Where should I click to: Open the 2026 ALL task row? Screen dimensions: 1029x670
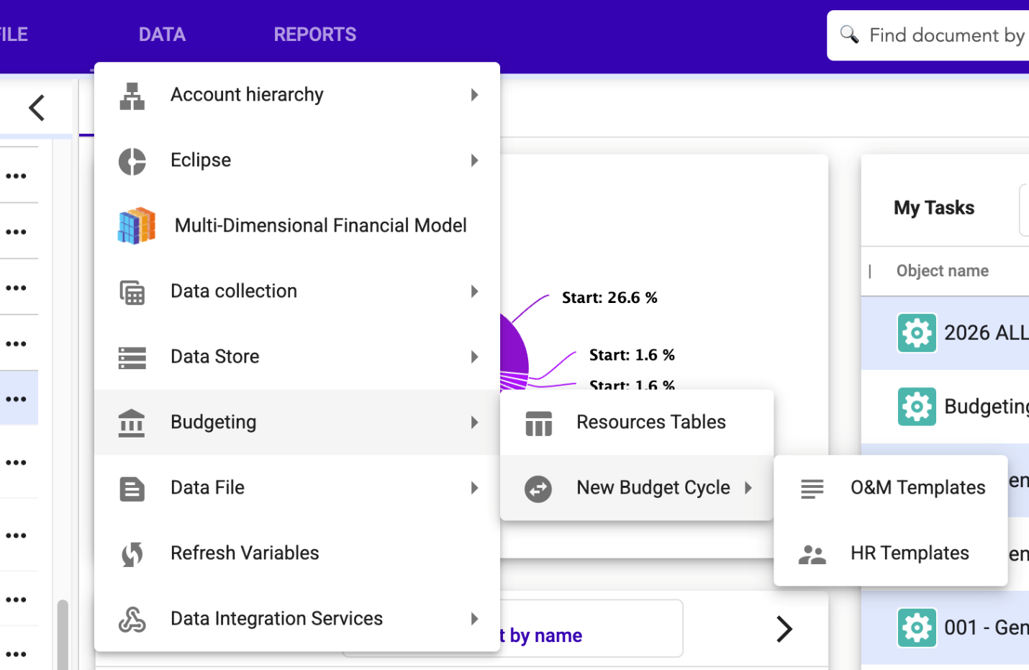point(945,333)
